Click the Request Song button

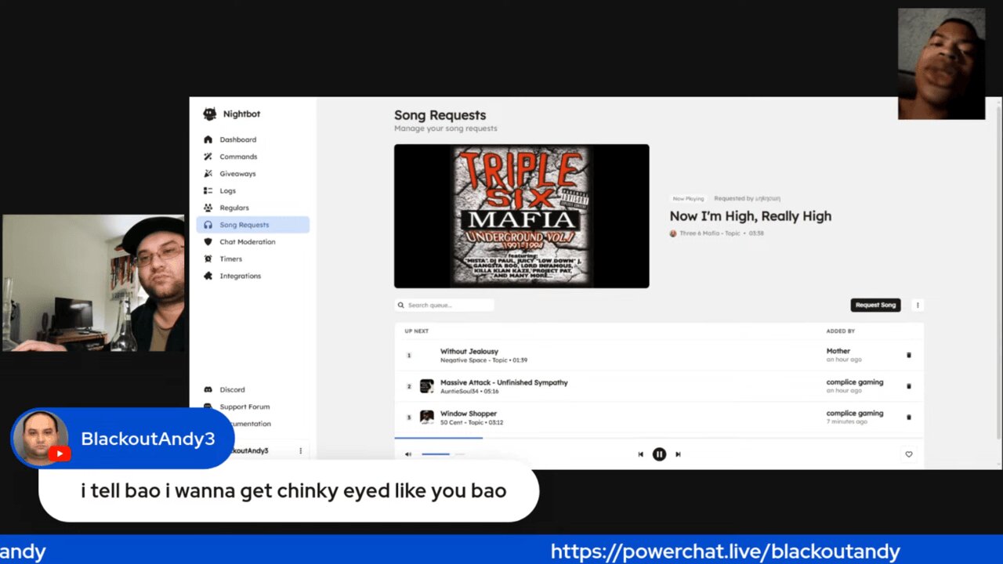point(875,305)
